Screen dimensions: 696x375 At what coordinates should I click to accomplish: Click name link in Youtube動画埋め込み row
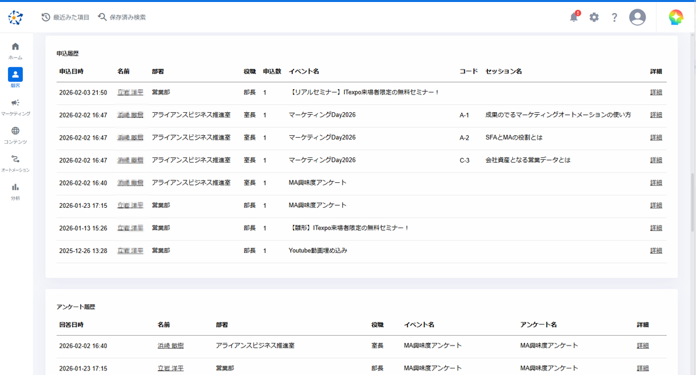[130, 250]
